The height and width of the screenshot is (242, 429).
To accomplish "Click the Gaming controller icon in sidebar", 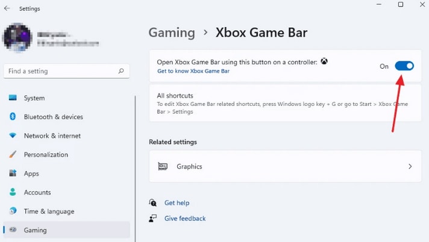I will [13, 230].
